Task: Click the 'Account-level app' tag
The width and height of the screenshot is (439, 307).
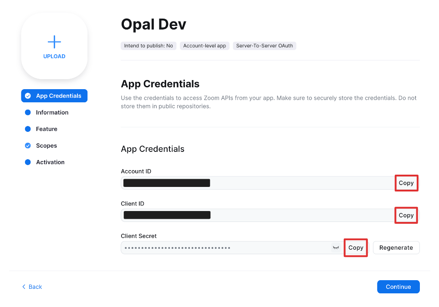Action: pos(204,46)
